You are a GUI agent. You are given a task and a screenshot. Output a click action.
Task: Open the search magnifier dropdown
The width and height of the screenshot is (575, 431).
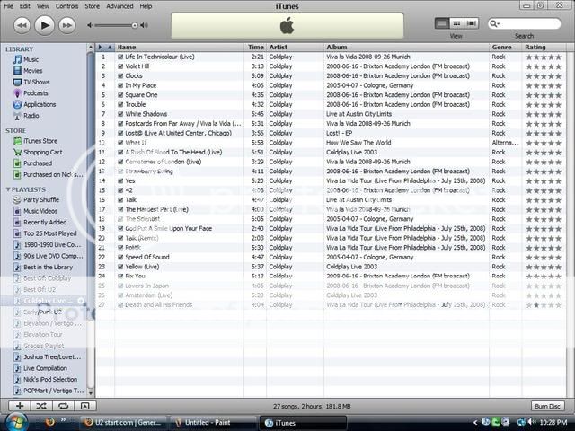pos(495,24)
